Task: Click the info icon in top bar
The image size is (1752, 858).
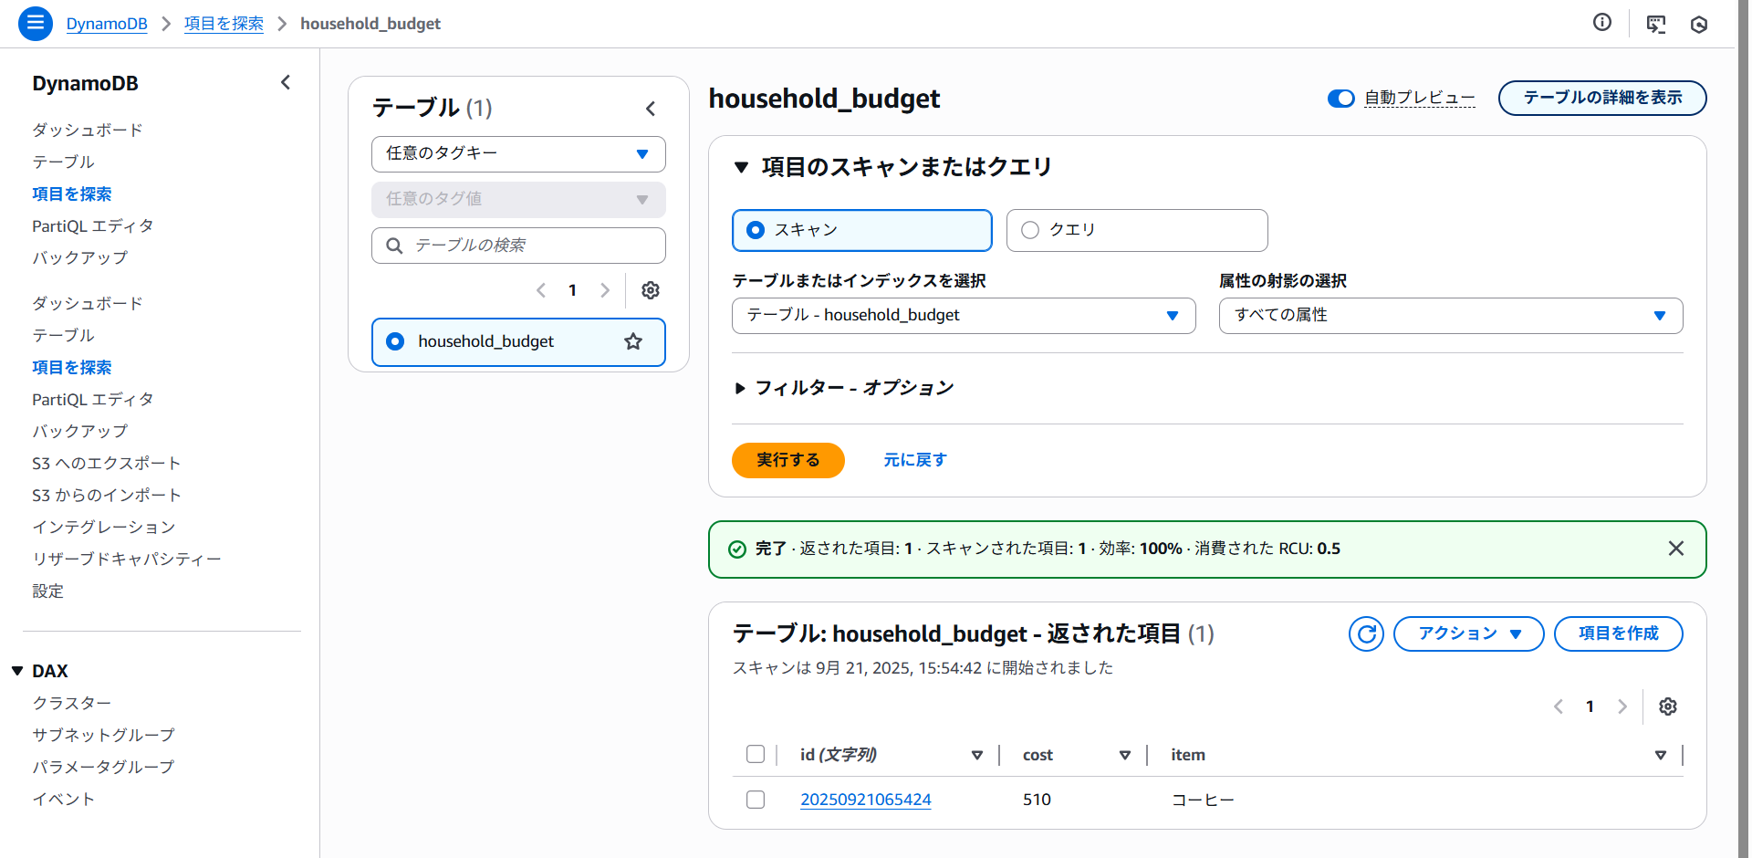Action: (1601, 23)
